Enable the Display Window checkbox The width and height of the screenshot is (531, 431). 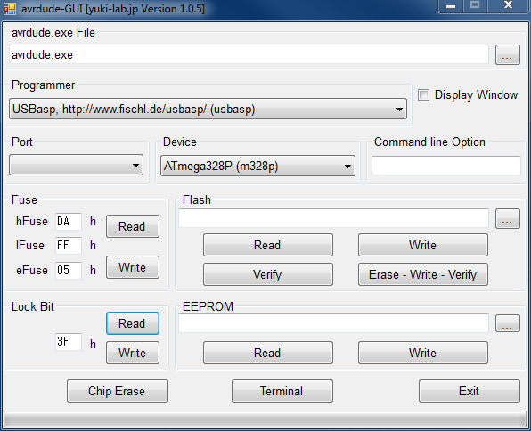423,94
